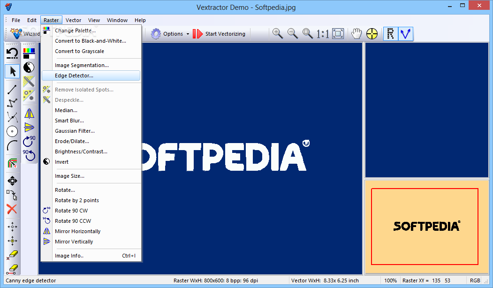Viewport: 493px width, 288px height.
Task: Choose Convert to Grayscale
Action: (x=91, y=51)
